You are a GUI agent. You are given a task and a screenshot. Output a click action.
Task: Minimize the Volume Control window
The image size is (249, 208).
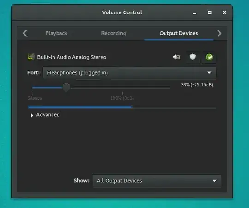[x=195, y=13]
